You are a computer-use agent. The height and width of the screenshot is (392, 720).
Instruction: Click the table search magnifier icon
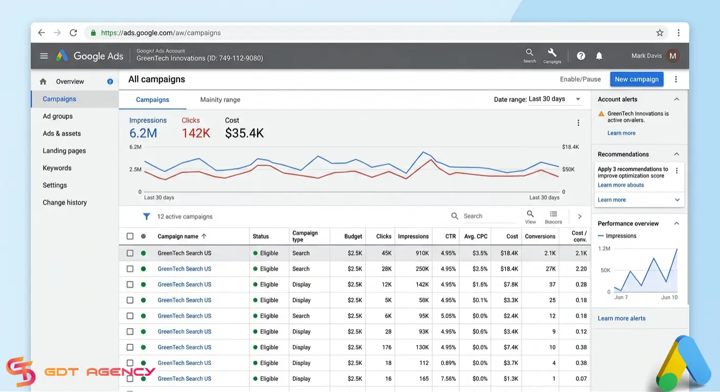(455, 216)
